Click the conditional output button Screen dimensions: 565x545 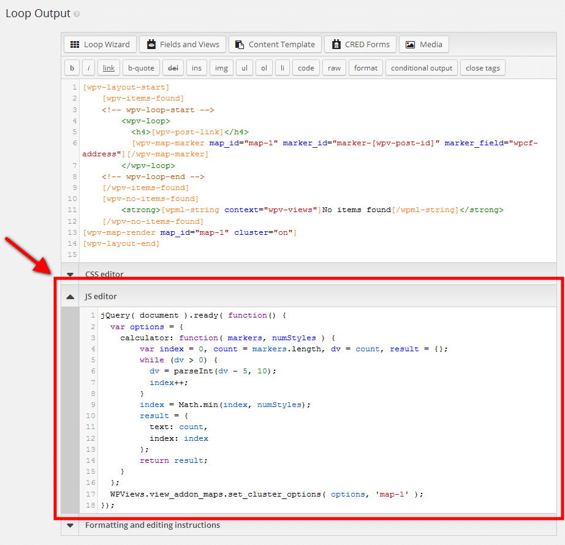click(422, 68)
